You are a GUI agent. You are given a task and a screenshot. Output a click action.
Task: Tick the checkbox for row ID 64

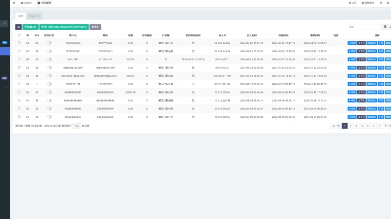tap(19, 75)
